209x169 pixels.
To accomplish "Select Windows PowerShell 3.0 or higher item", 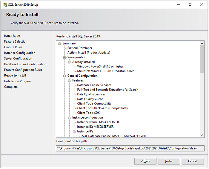I will (x=100, y=67).
